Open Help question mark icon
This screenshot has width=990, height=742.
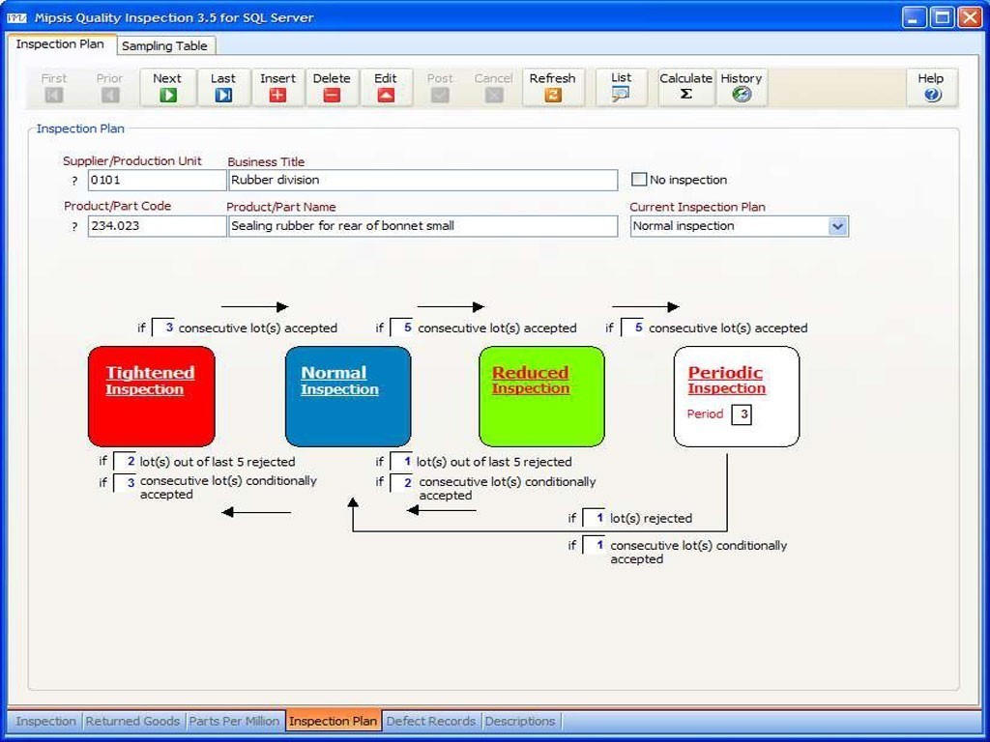(931, 95)
